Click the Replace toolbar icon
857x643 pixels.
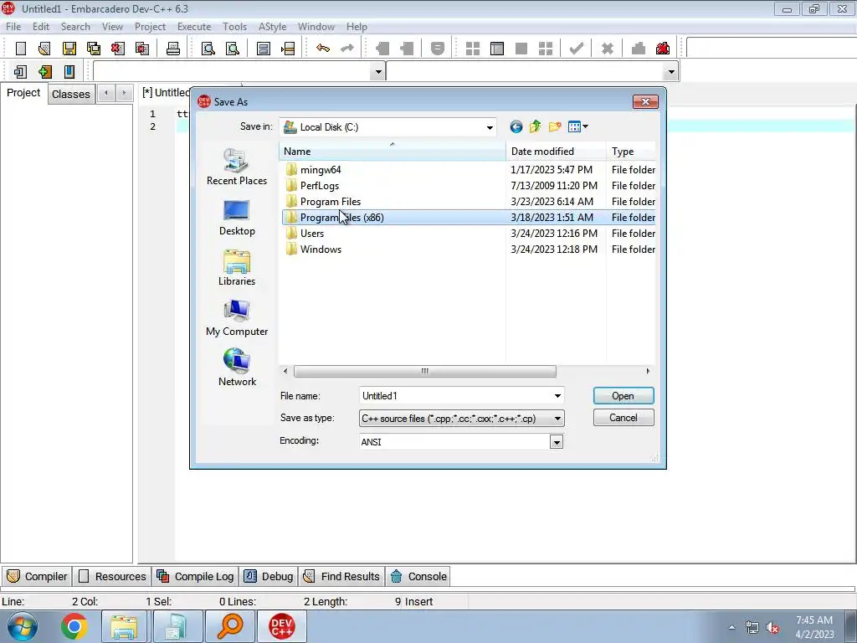coord(233,49)
